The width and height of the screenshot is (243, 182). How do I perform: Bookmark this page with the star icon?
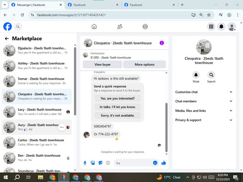tap(209, 15)
